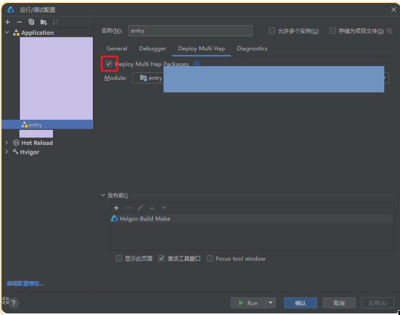Click the 名称 entry name field
Screen dimensions: 400x315
pos(190,30)
